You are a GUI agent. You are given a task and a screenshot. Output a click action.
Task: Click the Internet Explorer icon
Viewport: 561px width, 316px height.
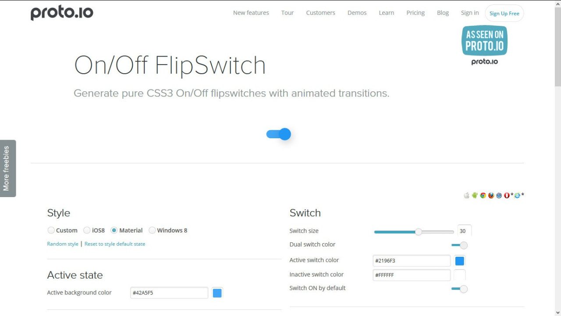point(517,195)
